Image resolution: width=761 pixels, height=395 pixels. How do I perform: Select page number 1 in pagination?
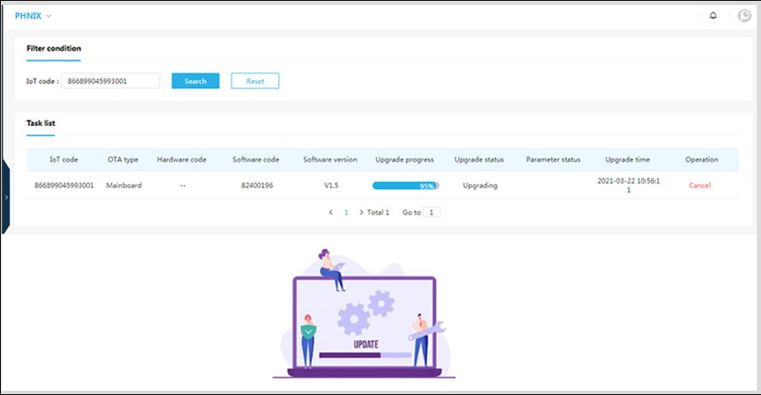345,212
